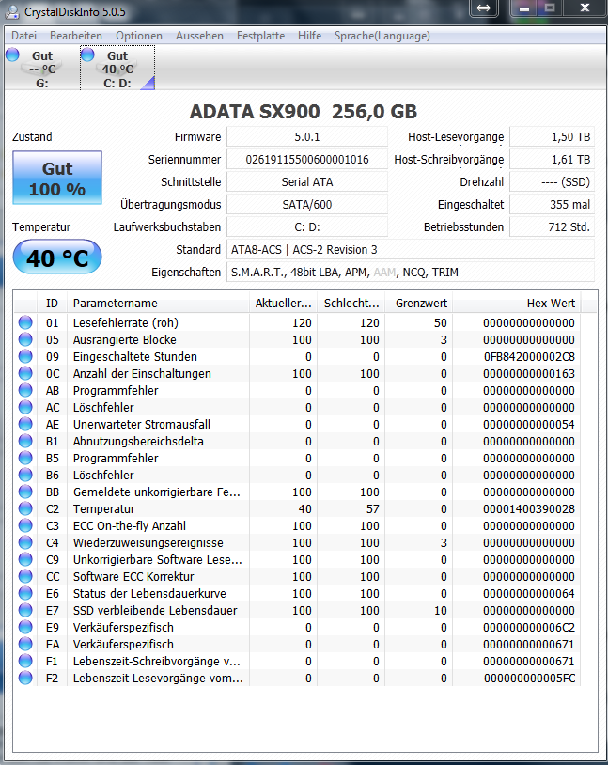Minimize the CrystalDiskInfo window
608x765 pixels.
coord(524,8)
